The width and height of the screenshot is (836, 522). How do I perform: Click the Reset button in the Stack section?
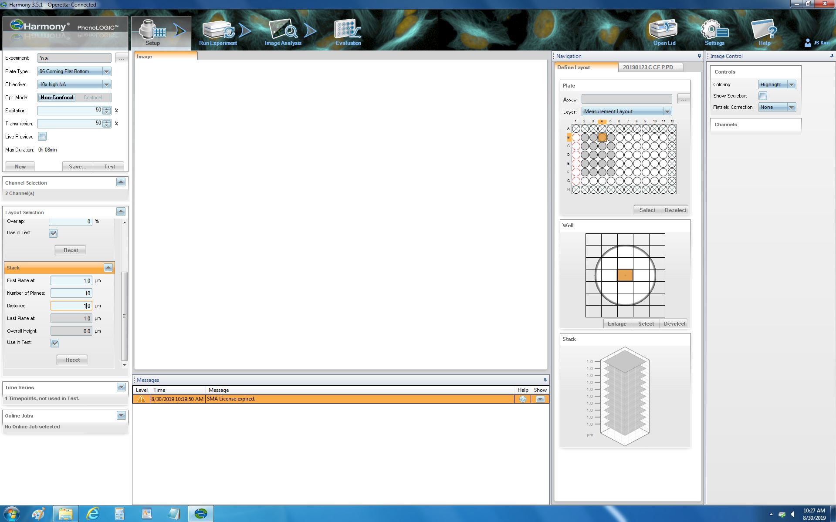[72, 360]
